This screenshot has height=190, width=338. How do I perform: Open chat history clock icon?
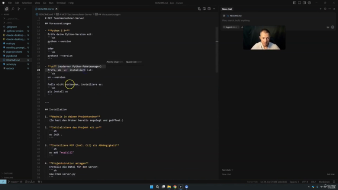point(325,9)
